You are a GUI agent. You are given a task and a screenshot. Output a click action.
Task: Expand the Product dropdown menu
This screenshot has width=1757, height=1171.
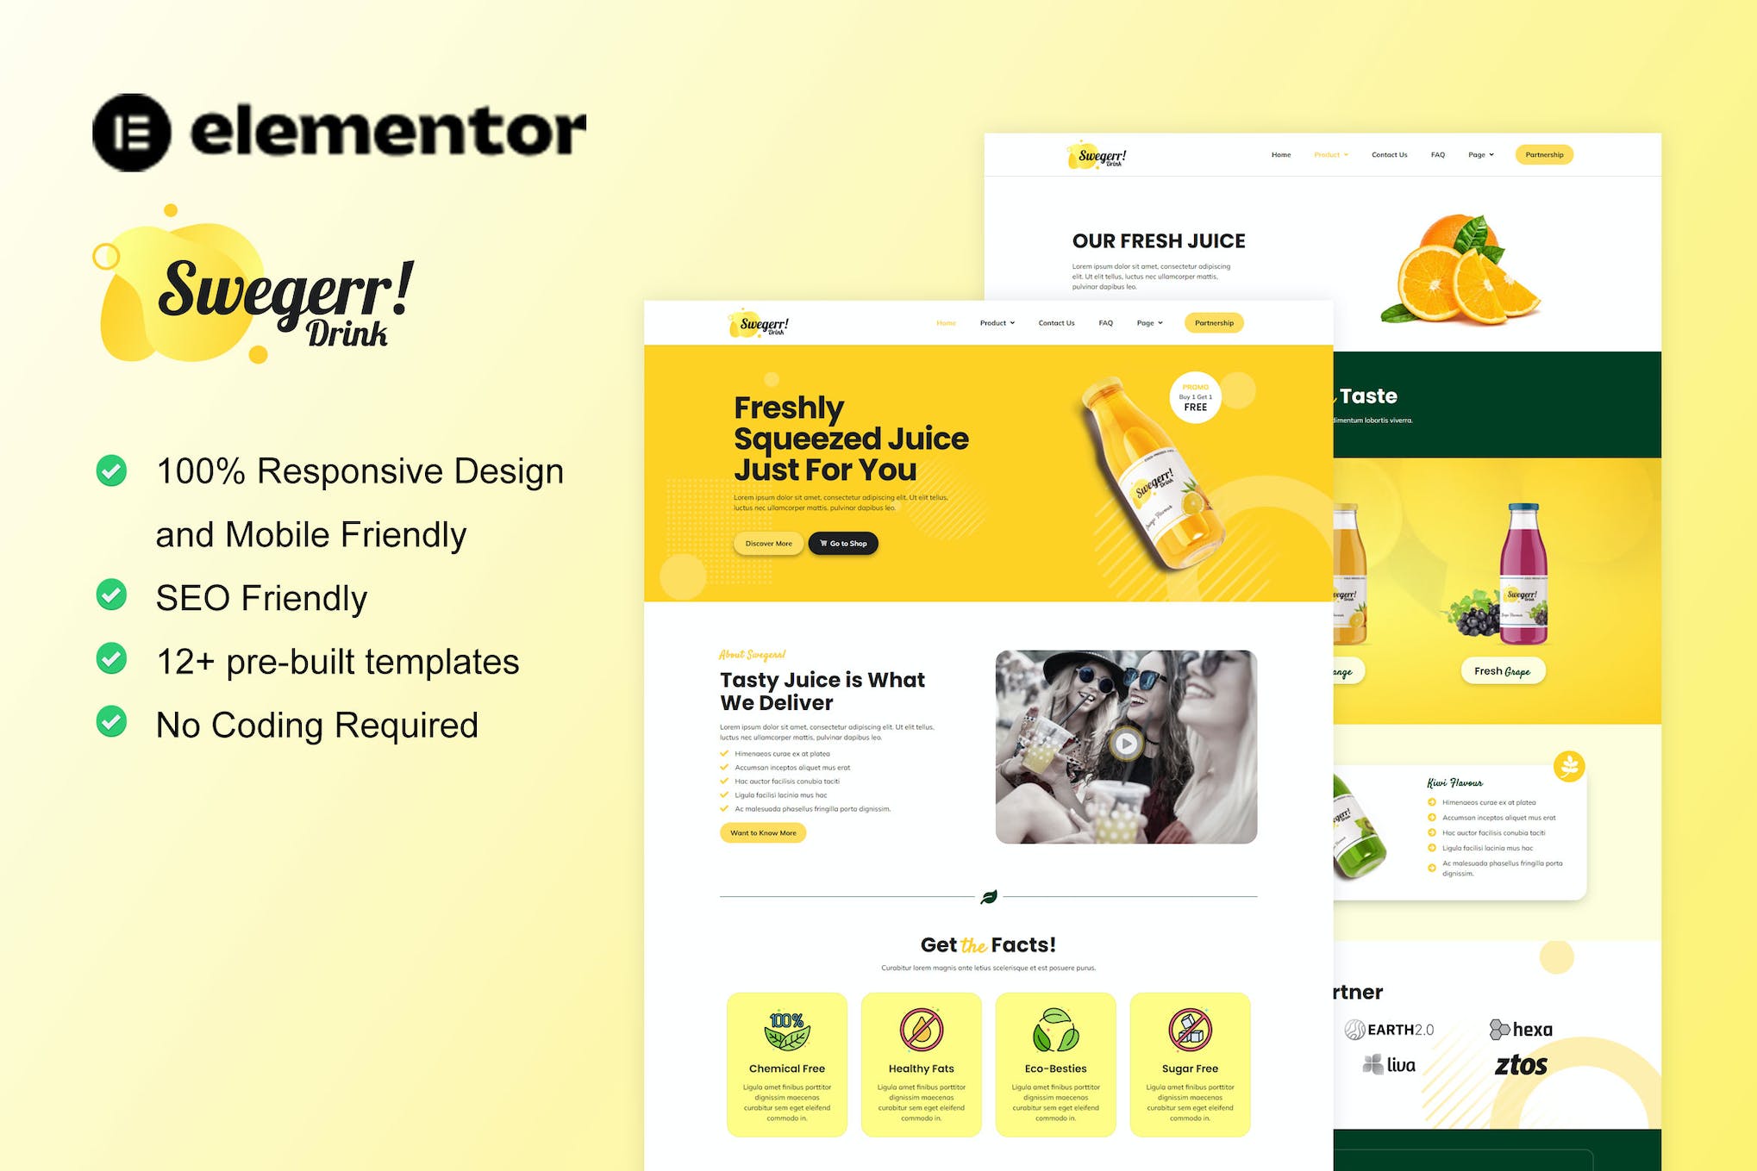pyautogui.click(x=995, y=326)
